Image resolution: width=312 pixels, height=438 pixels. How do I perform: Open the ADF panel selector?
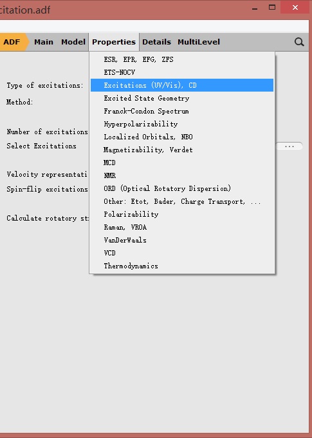pyautogui.click(x=13, y=42)
